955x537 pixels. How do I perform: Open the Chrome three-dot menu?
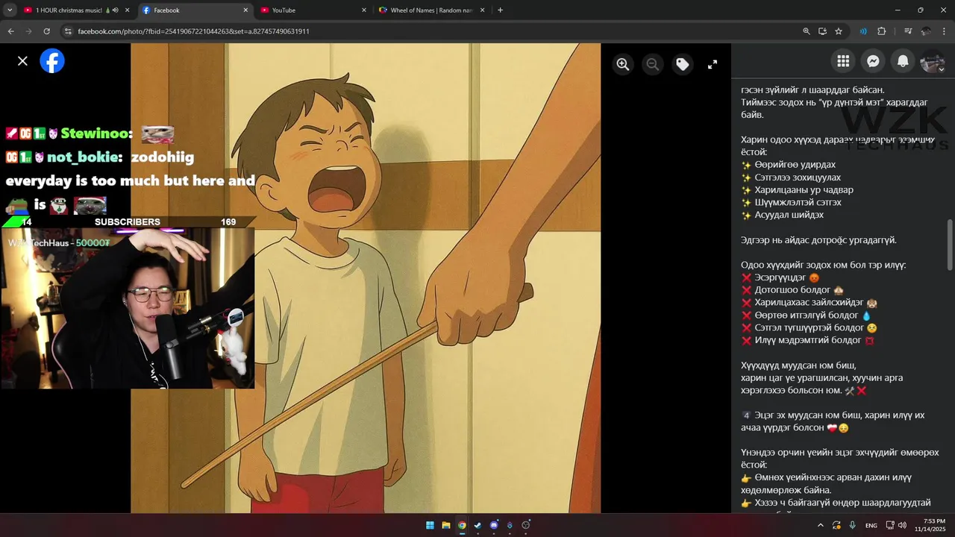coord(944,31)
